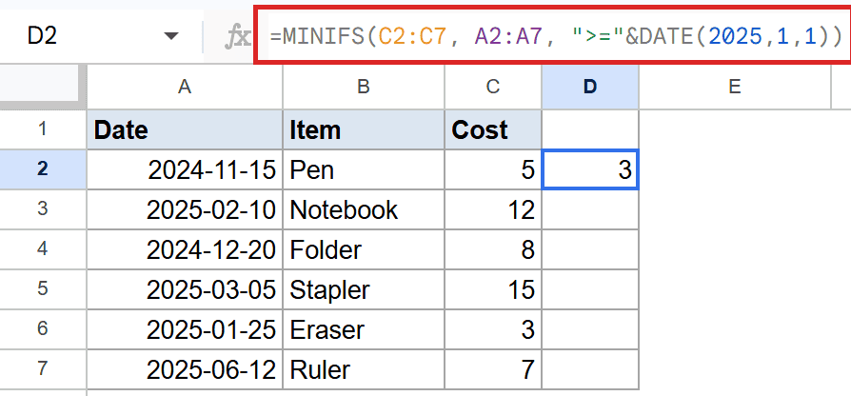Select row 3 header

click(43, 209)
